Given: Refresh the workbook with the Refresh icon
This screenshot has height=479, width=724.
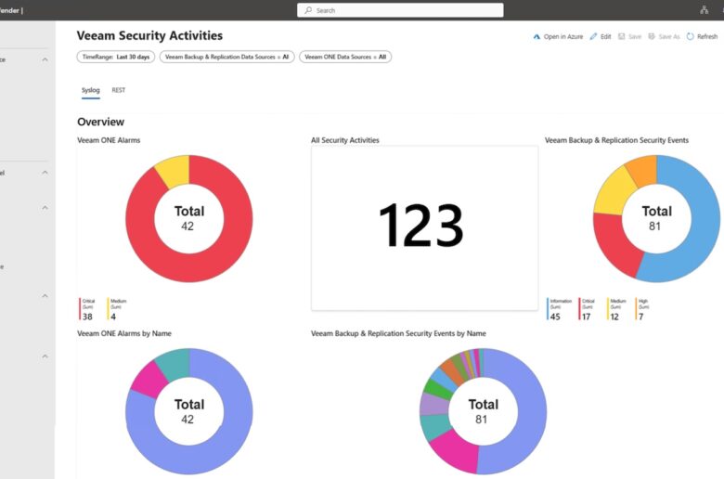Looking at the screenshot, I should pyautogui.click(x=691, y=36).
